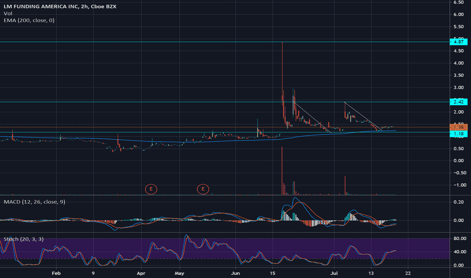Viewport: 471px width, 278px height.
Task: Open the MACD (12, 26, close, 9) legend
Action: (34, 202)
